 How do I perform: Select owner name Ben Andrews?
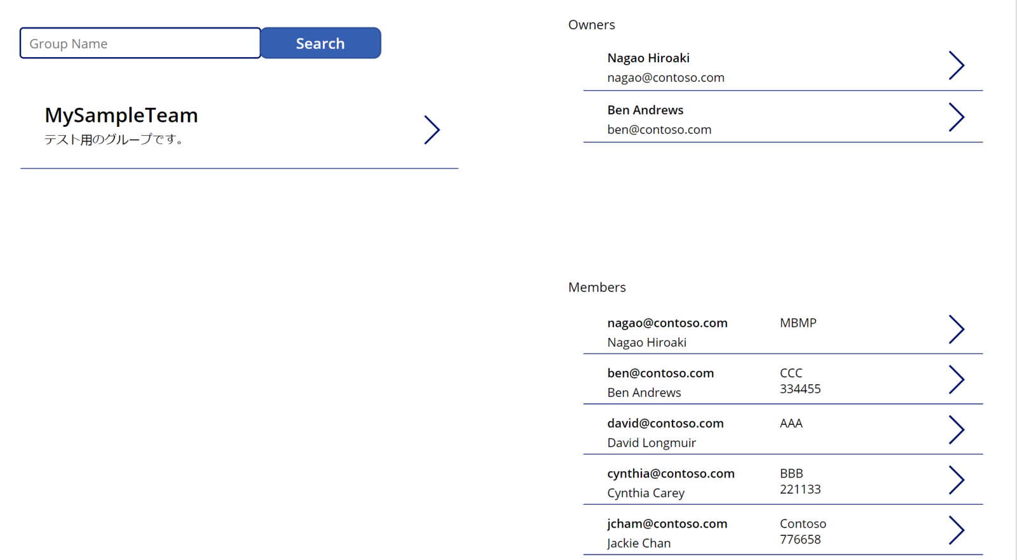(x=645, y=110)
